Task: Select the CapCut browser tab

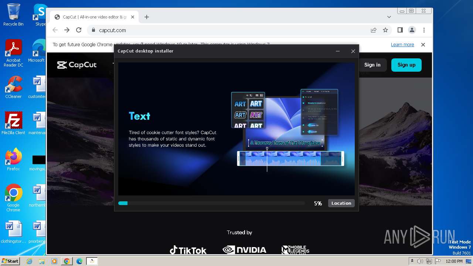Action: 94,17
